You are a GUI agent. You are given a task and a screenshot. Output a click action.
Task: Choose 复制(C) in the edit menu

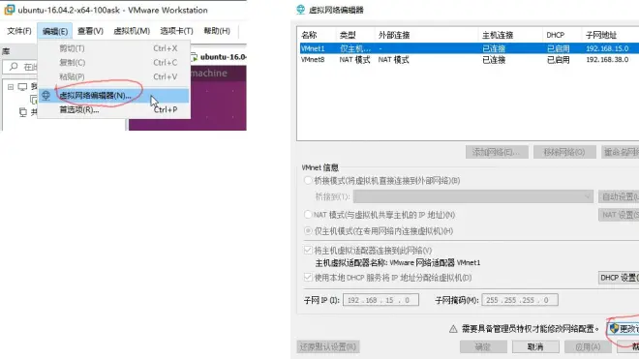tap(114, 63)
